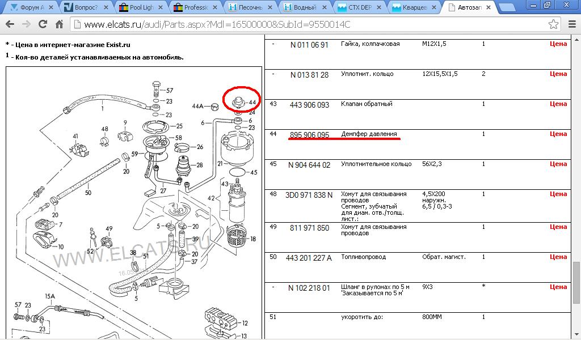The image size is (581, 340).
Task: Switch to the 'Pool Ligh' tab
Action: [x=139, y=8]
